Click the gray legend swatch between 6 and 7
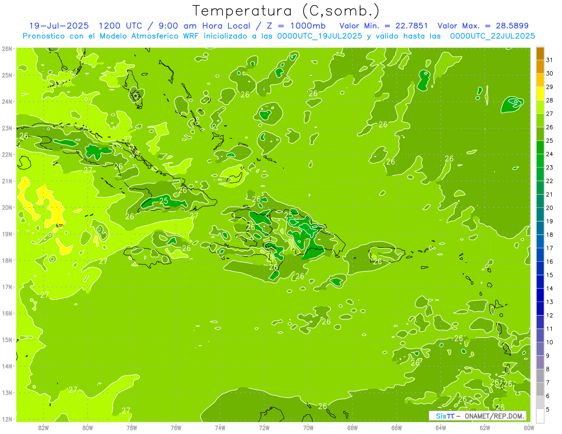The image size is (562, 434). 540,390
